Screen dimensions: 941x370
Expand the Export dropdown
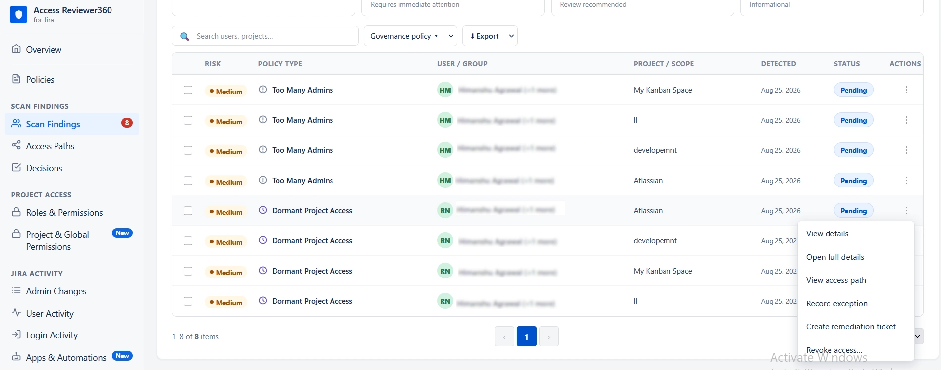coord(490,36)
